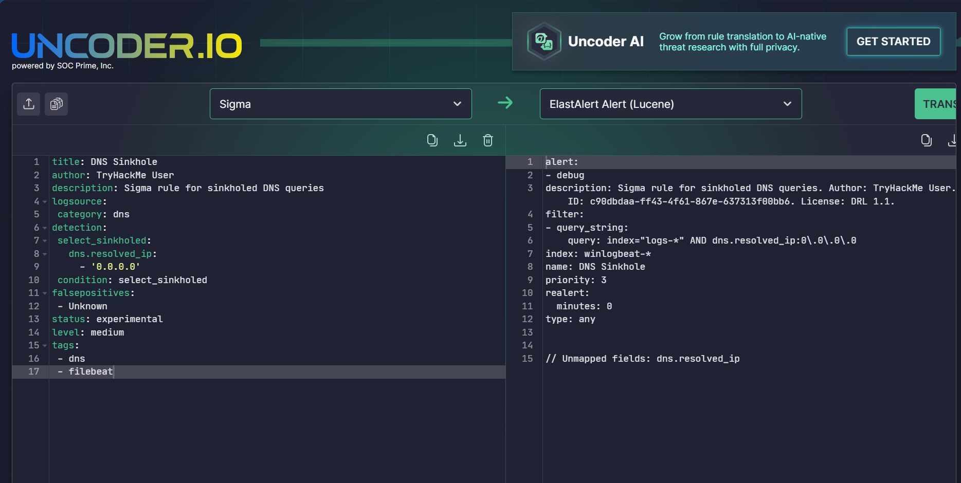Clear input with the trash icon

pyautogui.click(x=488, y=140)
